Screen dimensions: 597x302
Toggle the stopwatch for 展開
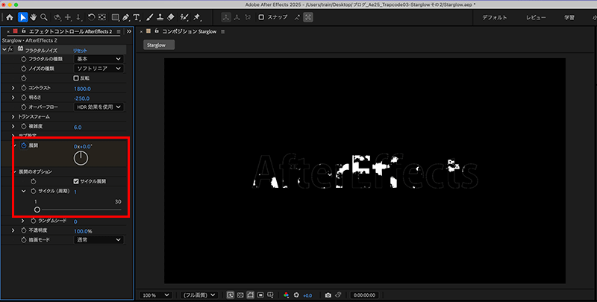coord(24,145)
